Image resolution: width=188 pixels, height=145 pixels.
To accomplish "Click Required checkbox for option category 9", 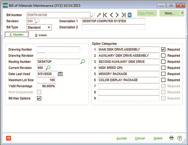I will (163, 98).
